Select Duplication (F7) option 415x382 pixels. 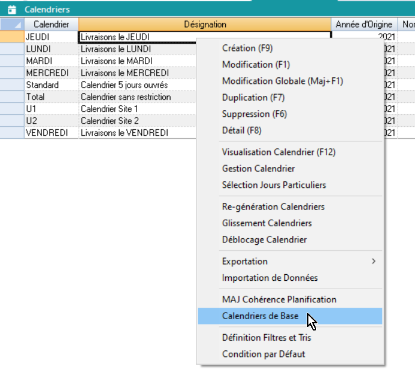(253, 98)
